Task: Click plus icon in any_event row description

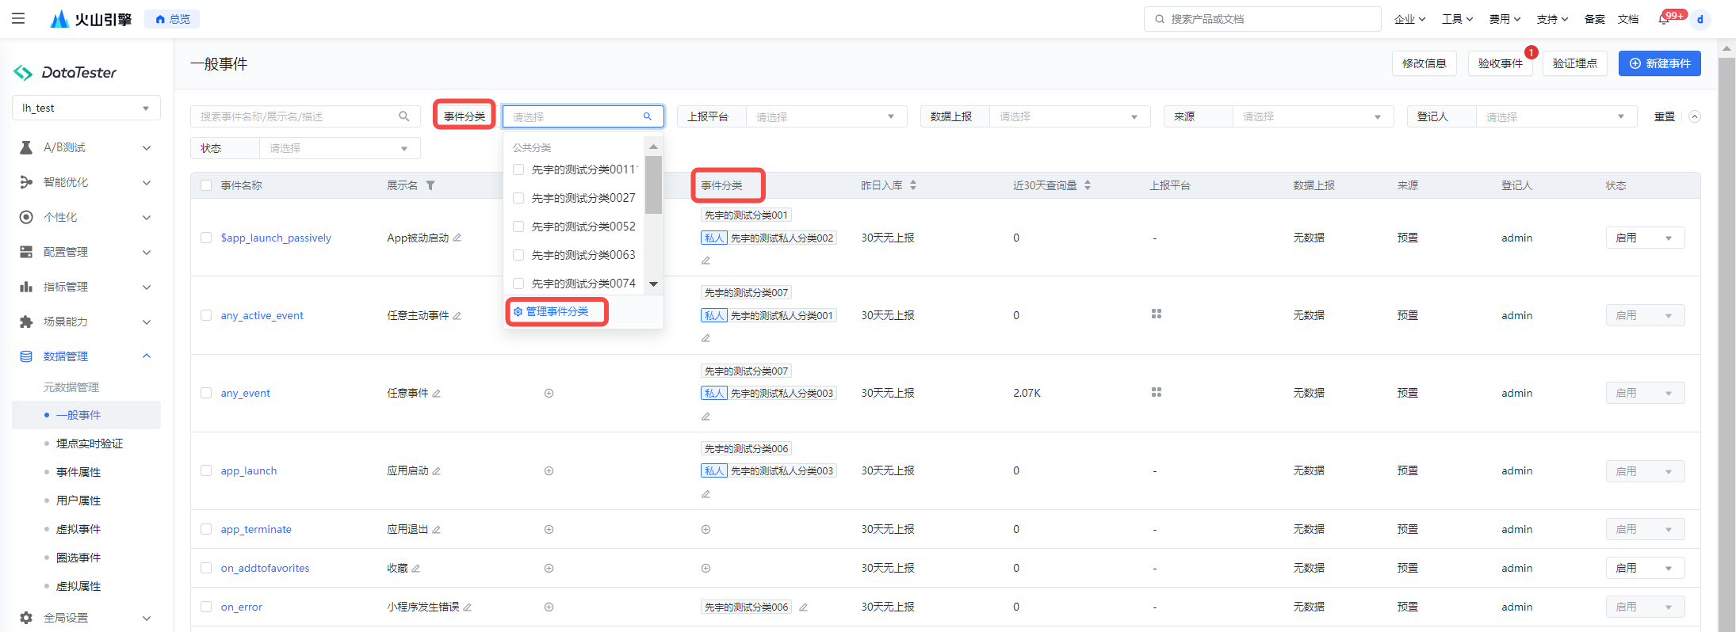Action: (549, 393)
